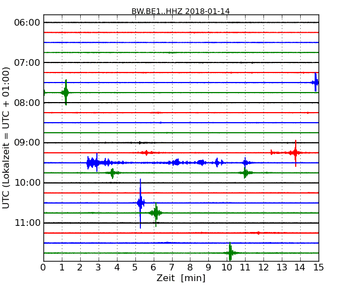This screenshot has width=362, height=290.
Task: Click the x-axis tick label 15
Action: pos(319,267)
